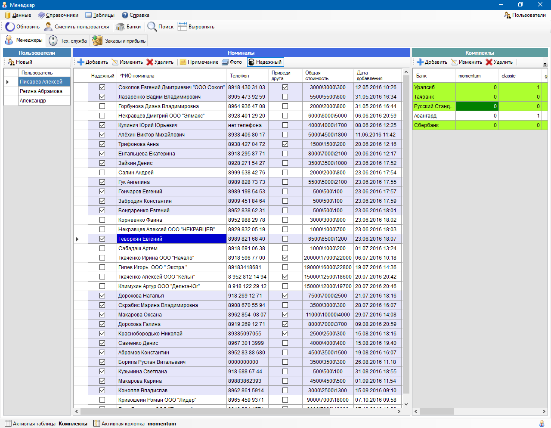Click the Активная колонка status bar icon

[97, 423]
